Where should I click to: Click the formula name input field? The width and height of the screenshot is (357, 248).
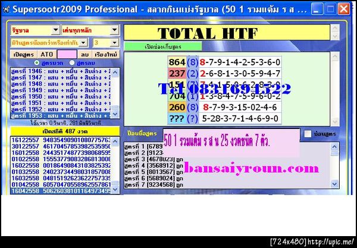point(231,143)
